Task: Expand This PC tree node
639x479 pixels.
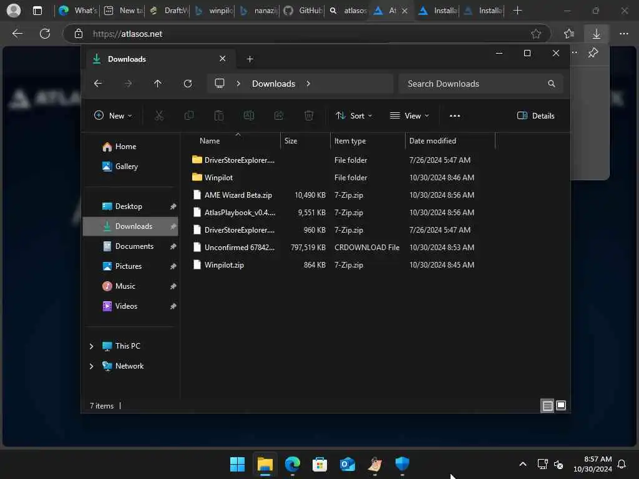Action: coord(91,346)
